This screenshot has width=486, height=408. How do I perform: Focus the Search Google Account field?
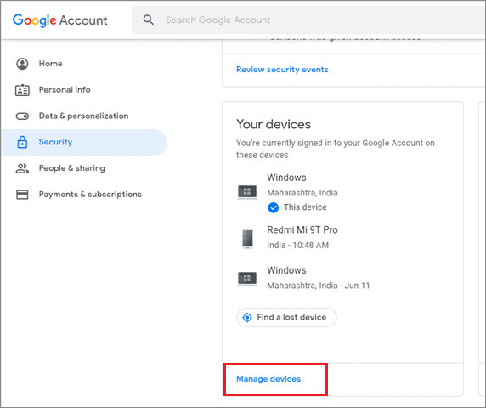click(x=308, y=20)
